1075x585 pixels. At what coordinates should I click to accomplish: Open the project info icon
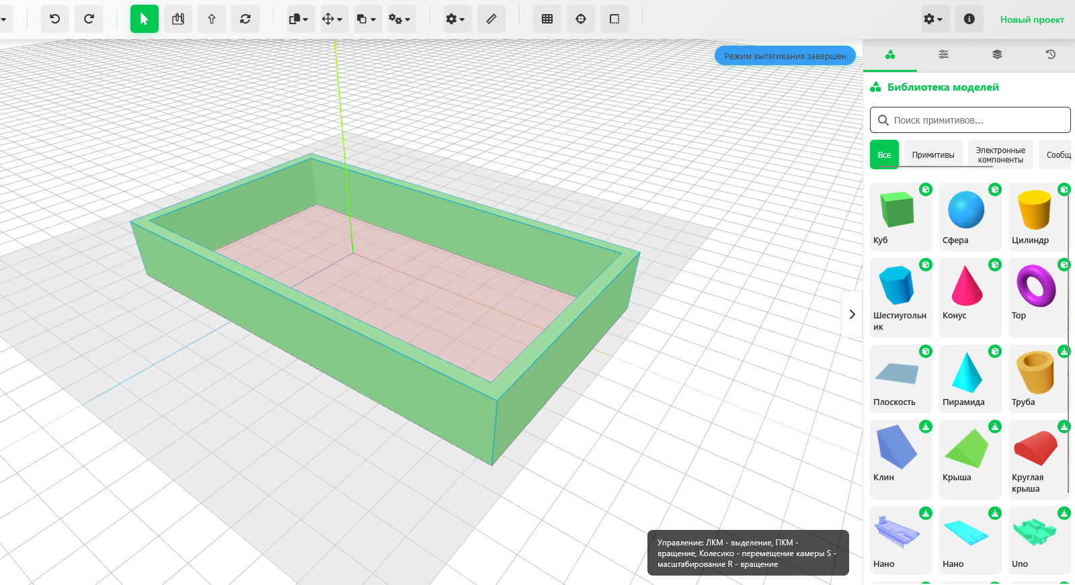point(969,19)
